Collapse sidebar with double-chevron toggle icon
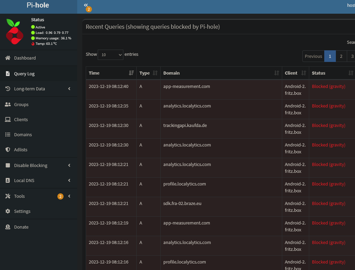Screen dimensions: 355x270 pos(85,5)
